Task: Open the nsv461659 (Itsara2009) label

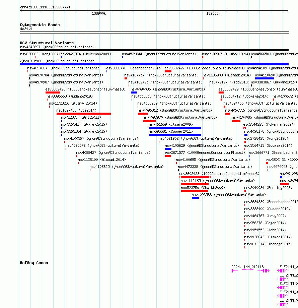Action: pos(171,125)
